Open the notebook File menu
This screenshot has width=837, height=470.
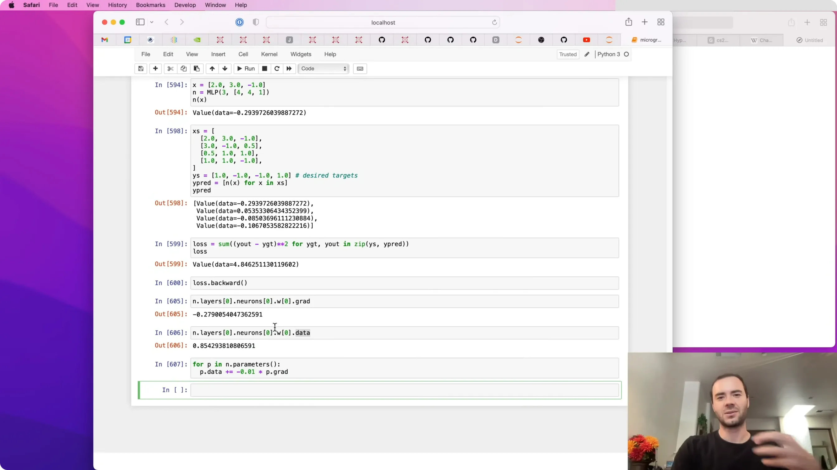145,54
